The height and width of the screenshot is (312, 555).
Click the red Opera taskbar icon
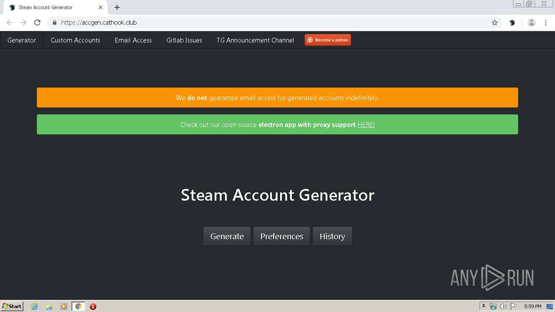(x=93, y=306)
